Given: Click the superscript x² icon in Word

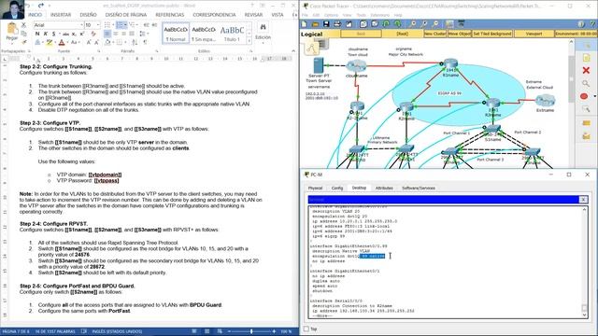Looking at the screenshot, I should [x=82, y=34].
